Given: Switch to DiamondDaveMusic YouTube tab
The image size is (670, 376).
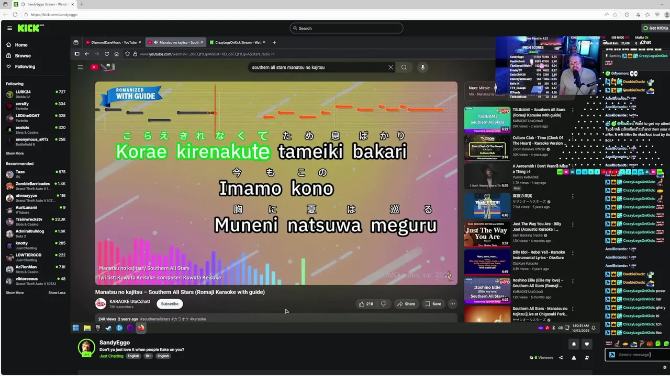Looking at the screenshot, I should point(113,42).
